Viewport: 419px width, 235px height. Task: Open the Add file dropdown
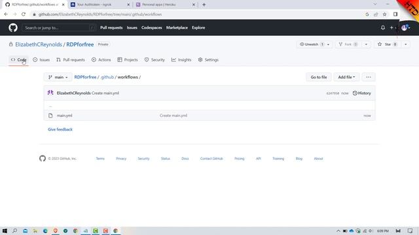click(346, 77)
